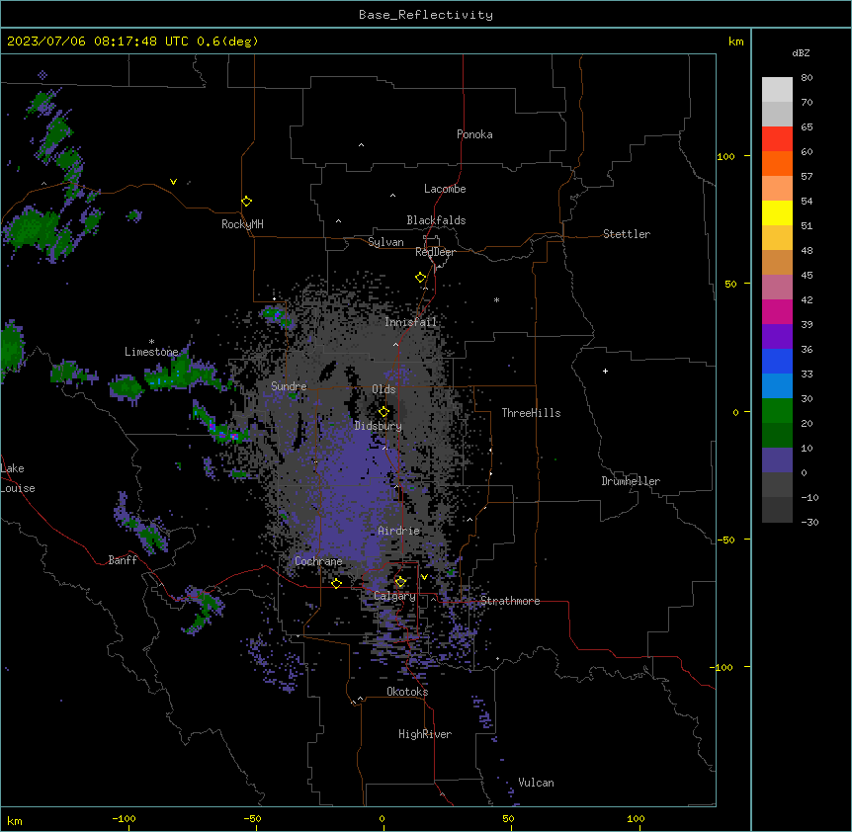
Task: Pick the bright green 20–30 dBZ swatch
Action: coord(777,411)
